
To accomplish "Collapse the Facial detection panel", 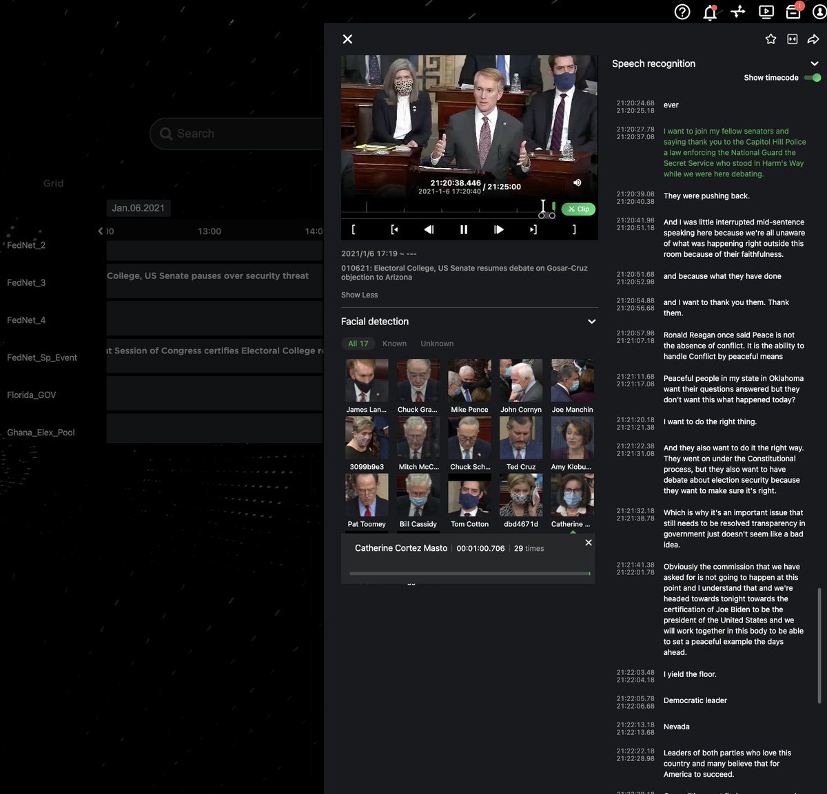I will 591,321.
